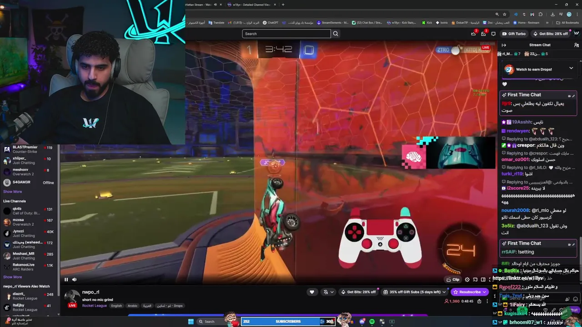Open Spotify from the taskbar

coord(372,322)
